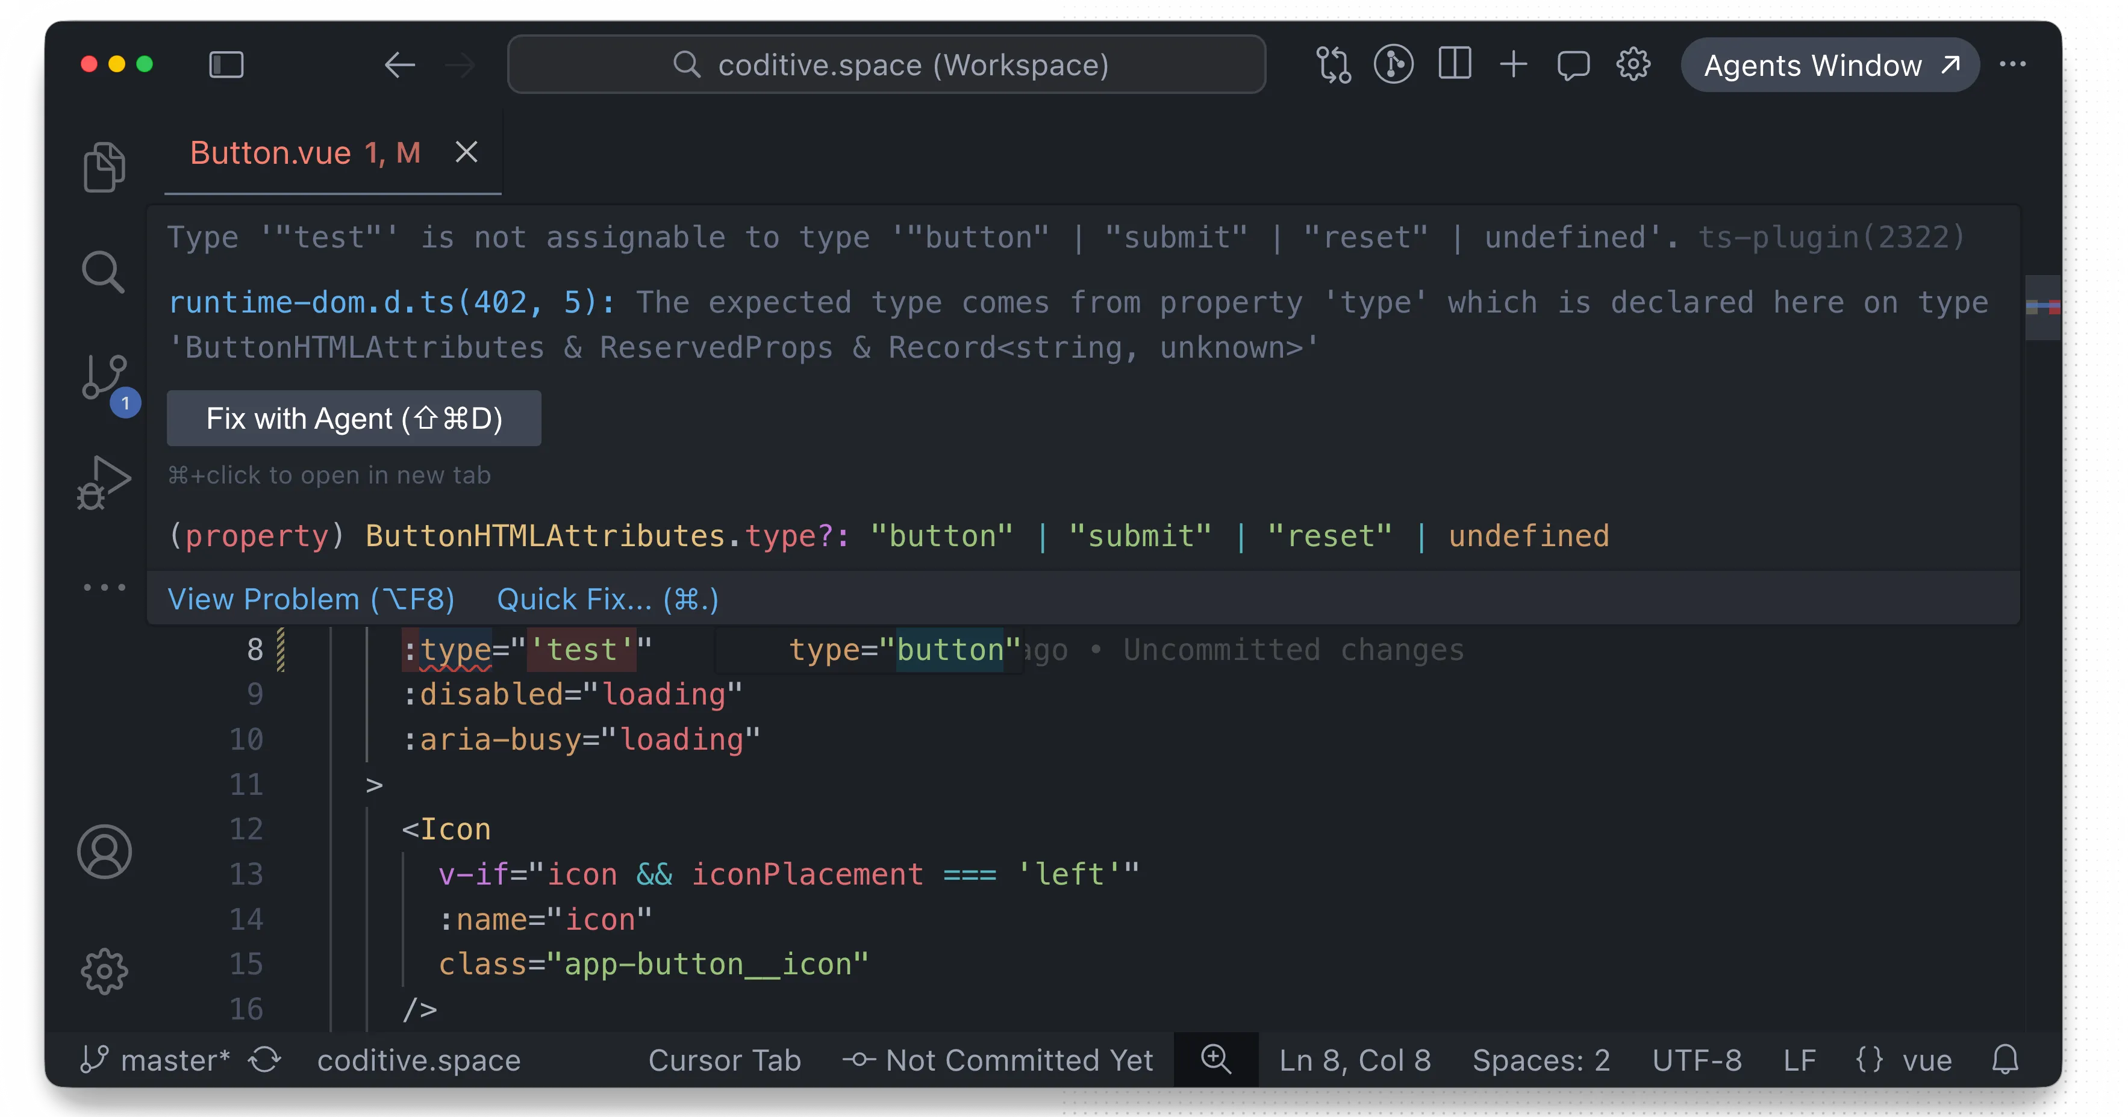Screen dimensions: 2128x1117
Task: Change encoding via UTF-8
Action: (x=1697, y=1060)
